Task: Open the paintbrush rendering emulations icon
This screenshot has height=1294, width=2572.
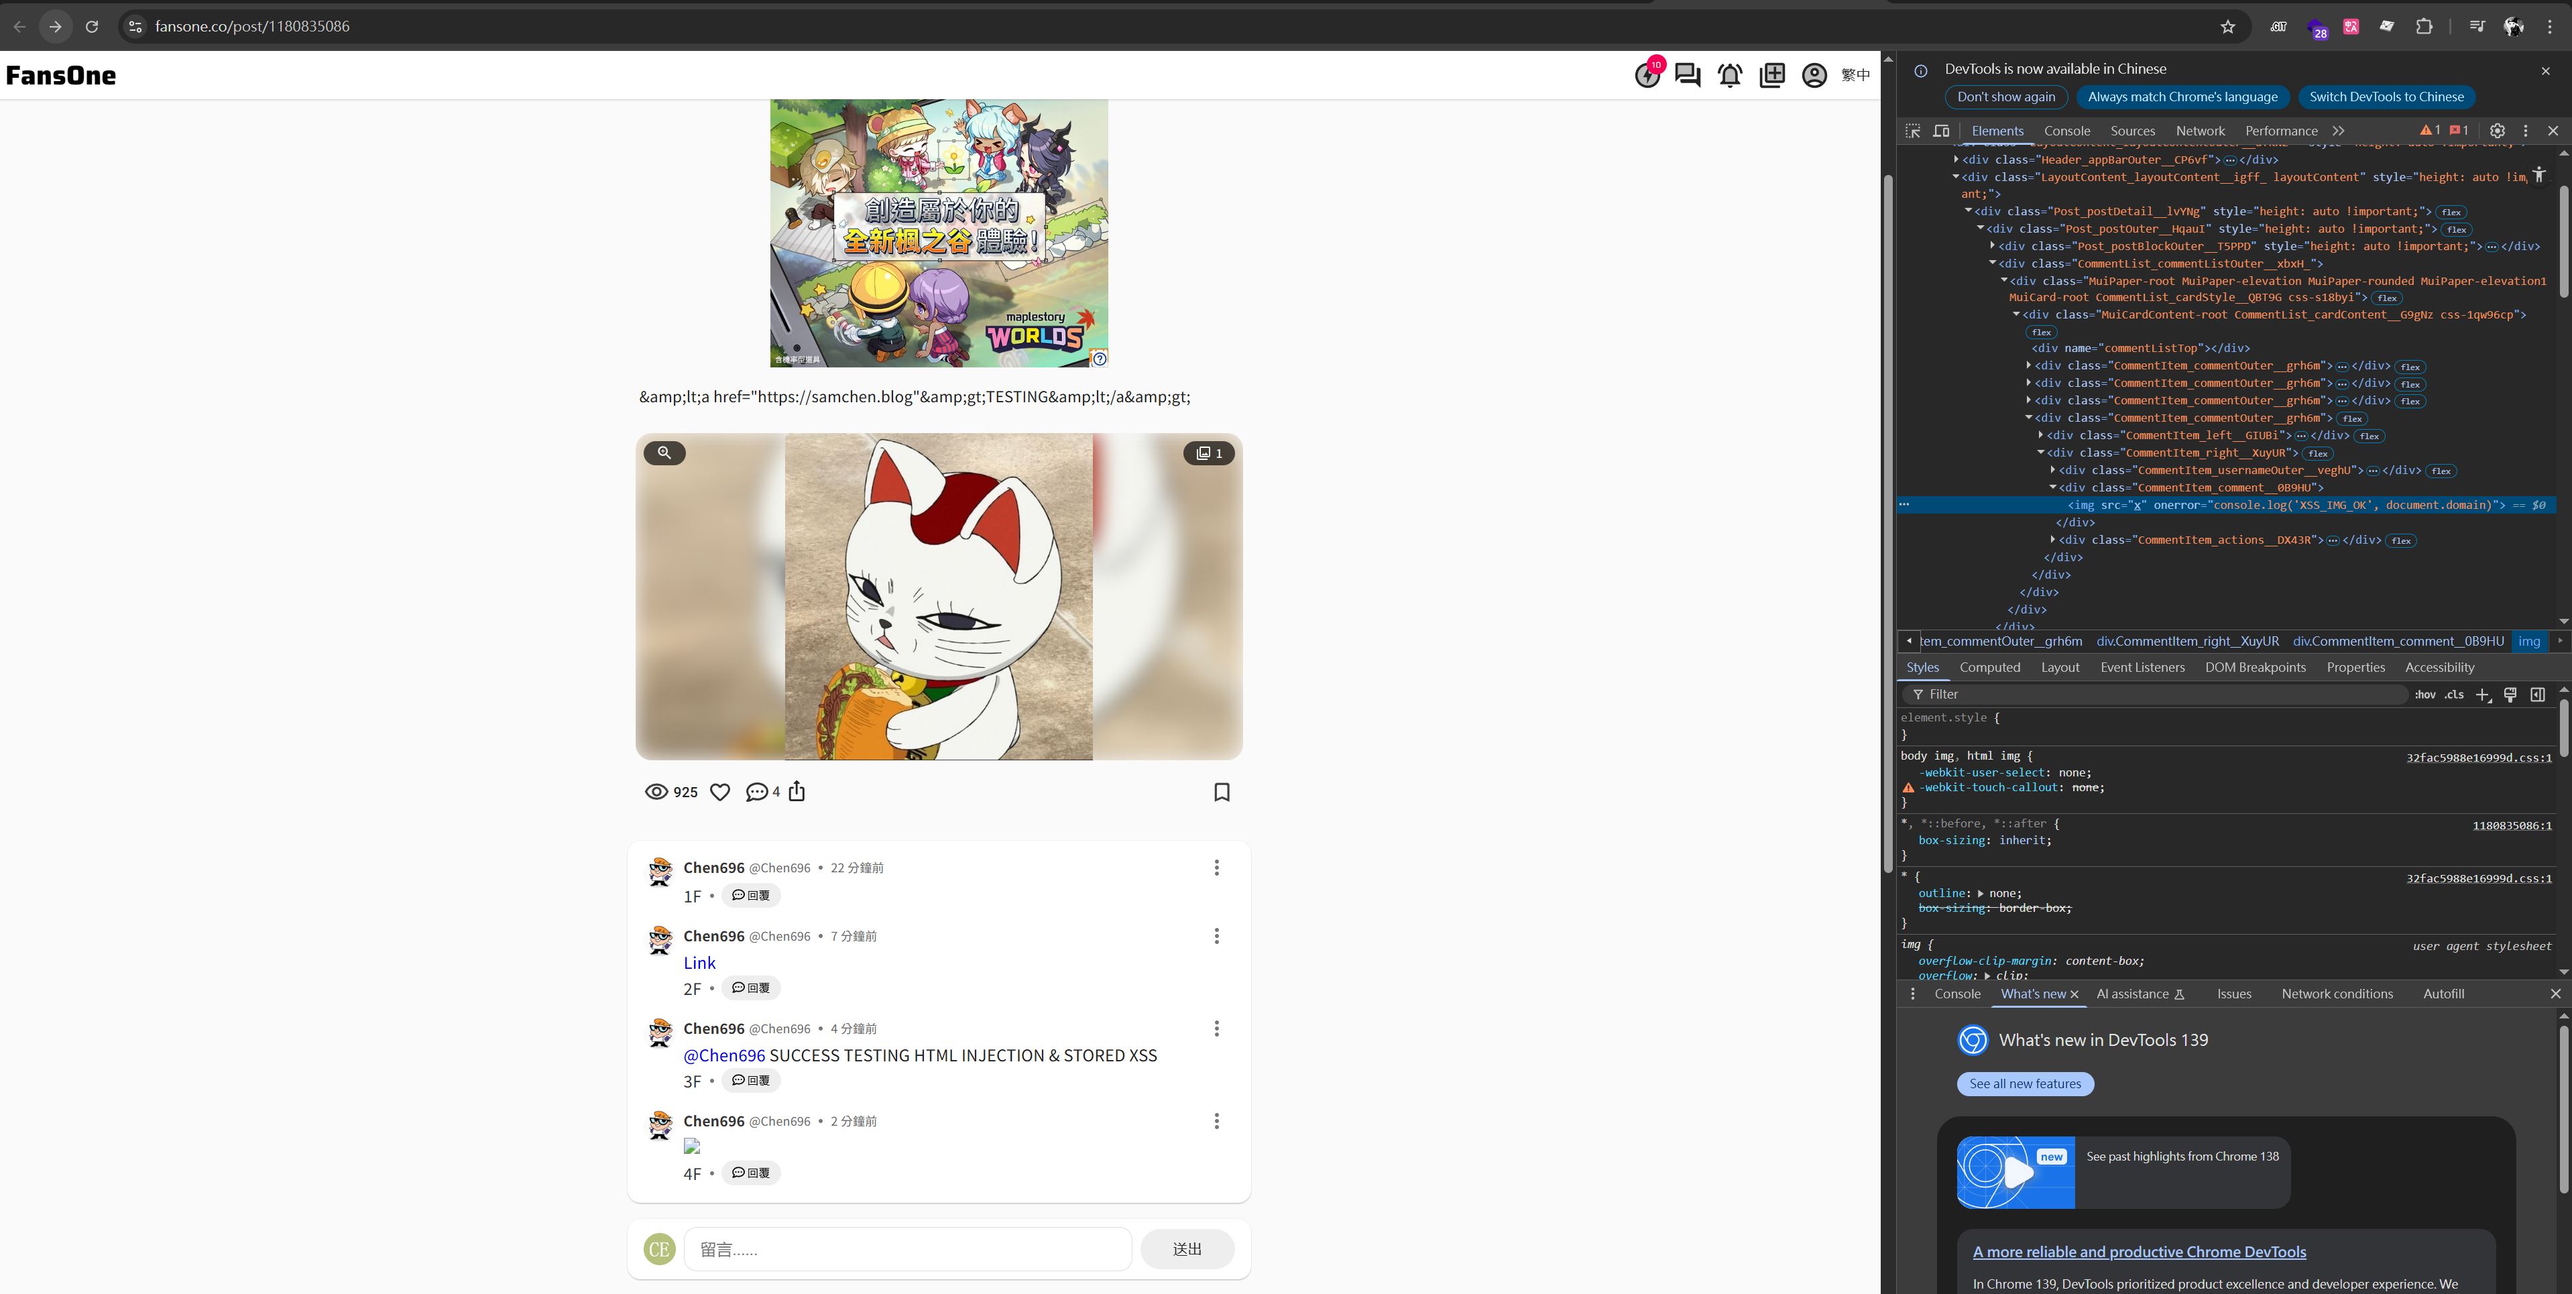Action: (x=2510, y=695)
